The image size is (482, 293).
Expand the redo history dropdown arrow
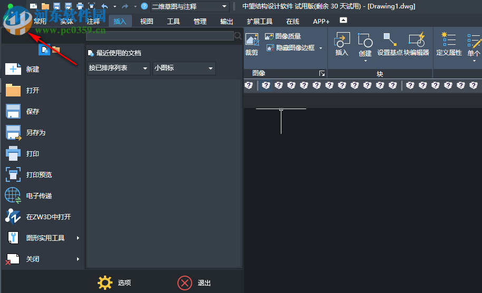tap(135, 6)
